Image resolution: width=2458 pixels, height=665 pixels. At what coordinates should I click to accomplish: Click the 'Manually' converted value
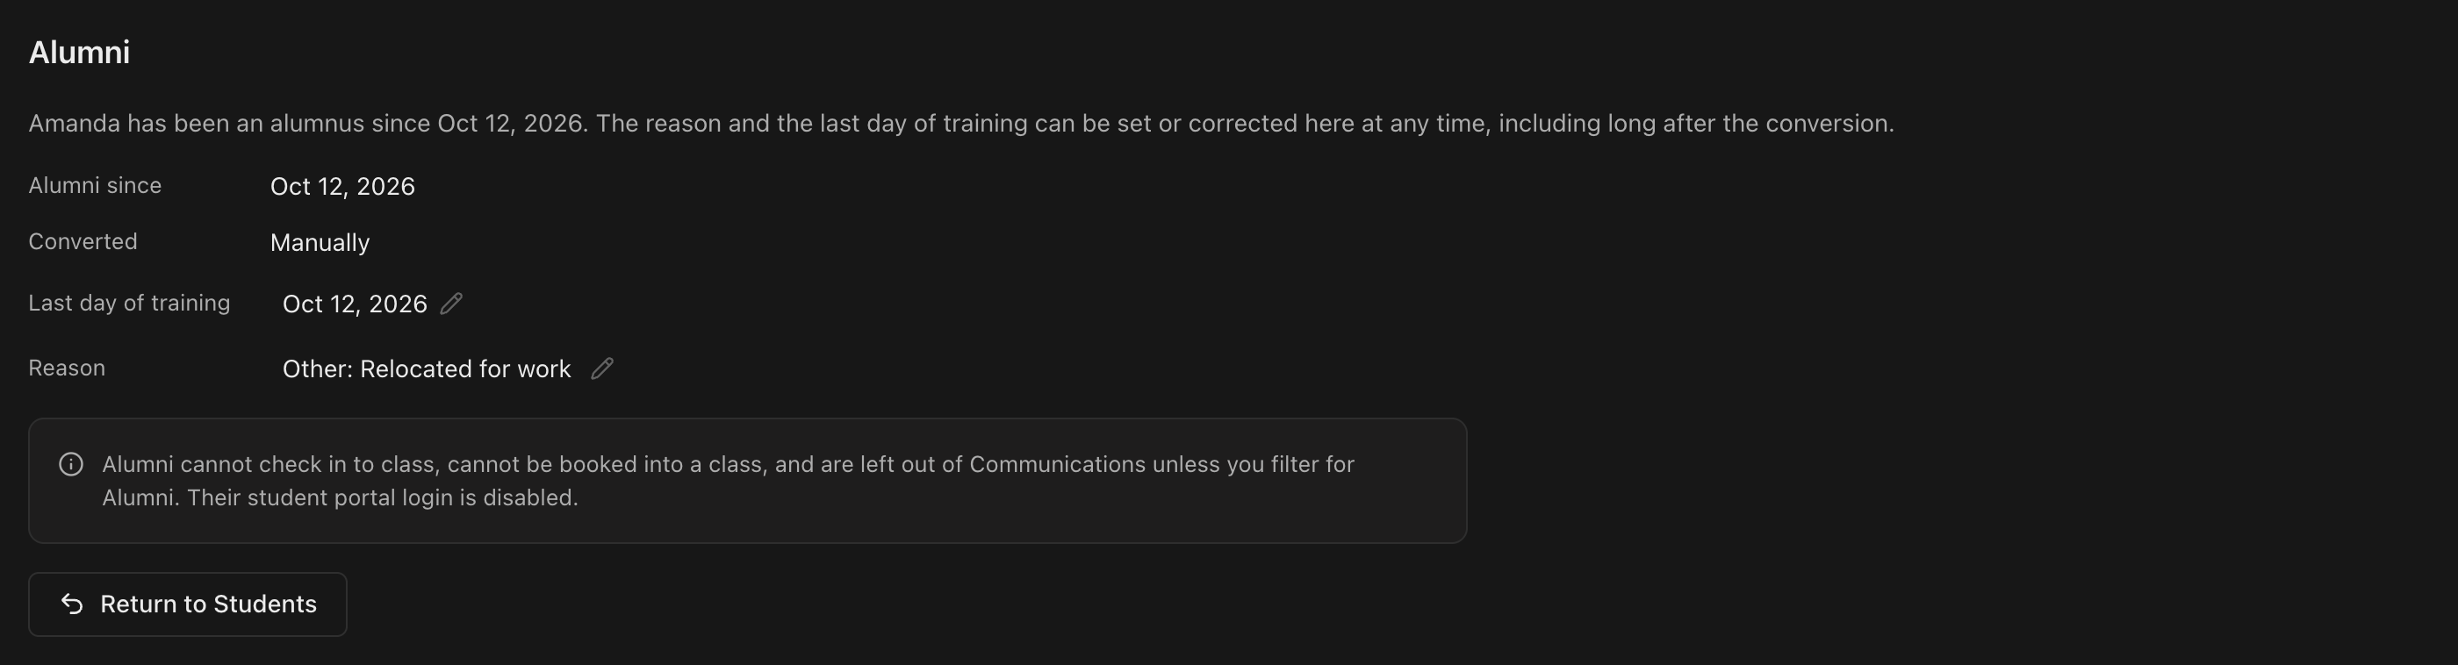320,242
